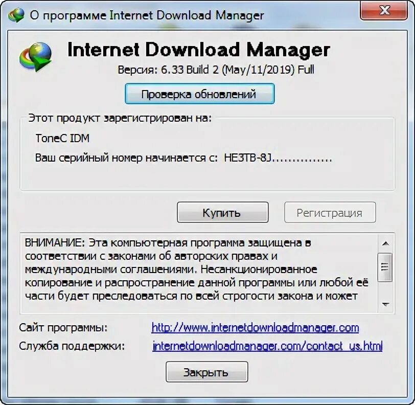Close the dialog with the red X button
Viewport: 415px width, 405px height.
[383, 11]
